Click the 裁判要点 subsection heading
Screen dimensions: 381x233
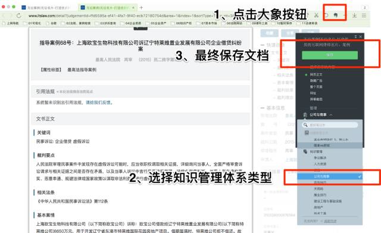(x=46, y=155)
